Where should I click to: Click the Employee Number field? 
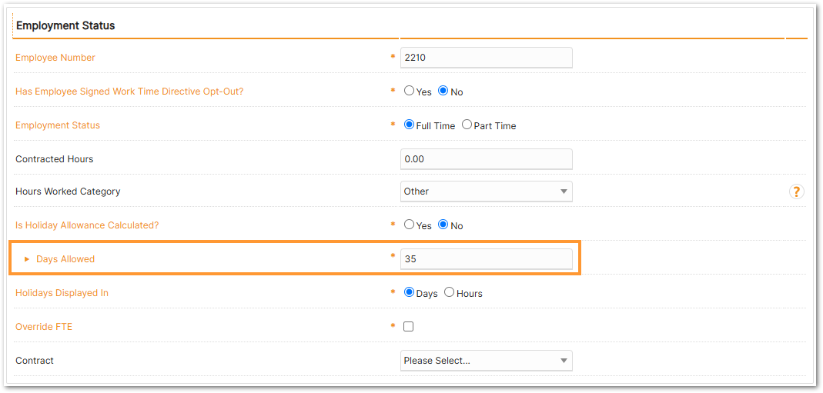pyautogui.click(x=486, y=58)
